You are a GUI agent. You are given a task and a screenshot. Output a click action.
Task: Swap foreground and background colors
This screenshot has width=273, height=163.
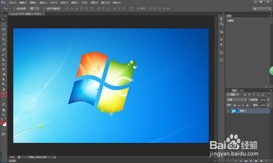[5, 119]
